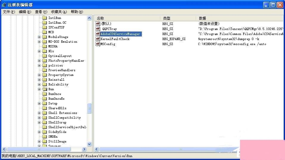The height and width of the screenshot is (160, 285).
Task: Click the MCD folder icon
Action: [x=44, y=32]
